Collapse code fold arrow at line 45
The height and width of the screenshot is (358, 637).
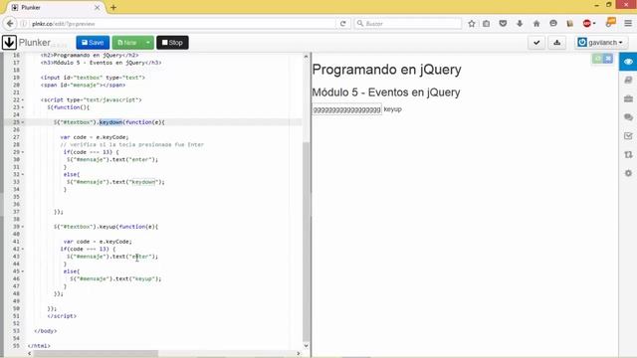pos(23,271)
